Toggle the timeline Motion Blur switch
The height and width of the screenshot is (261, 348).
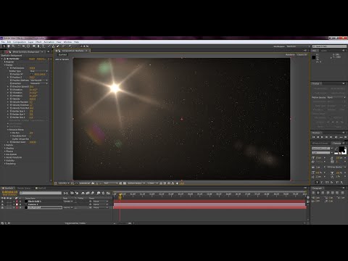click(x=93, y=193)
